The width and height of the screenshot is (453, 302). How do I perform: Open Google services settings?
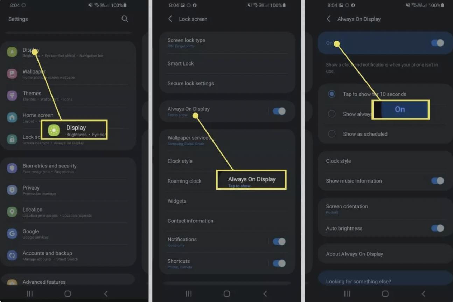pos(68,234)
